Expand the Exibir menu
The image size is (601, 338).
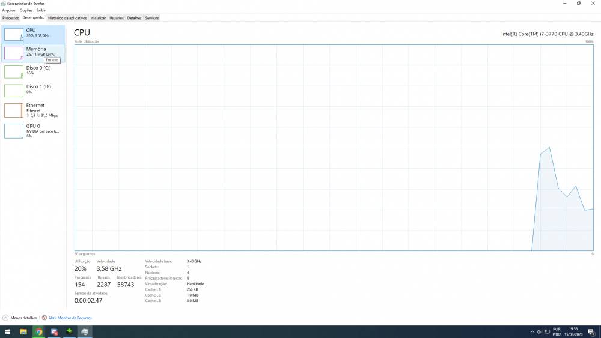click(x=41, y=10)
